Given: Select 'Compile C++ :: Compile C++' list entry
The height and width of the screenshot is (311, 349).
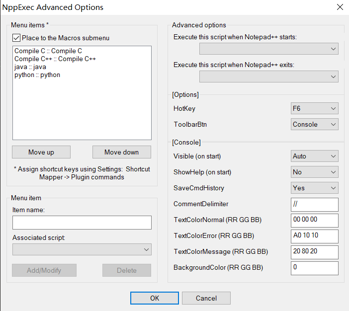Looking at the screenshot, I should (x=55, y=59).
